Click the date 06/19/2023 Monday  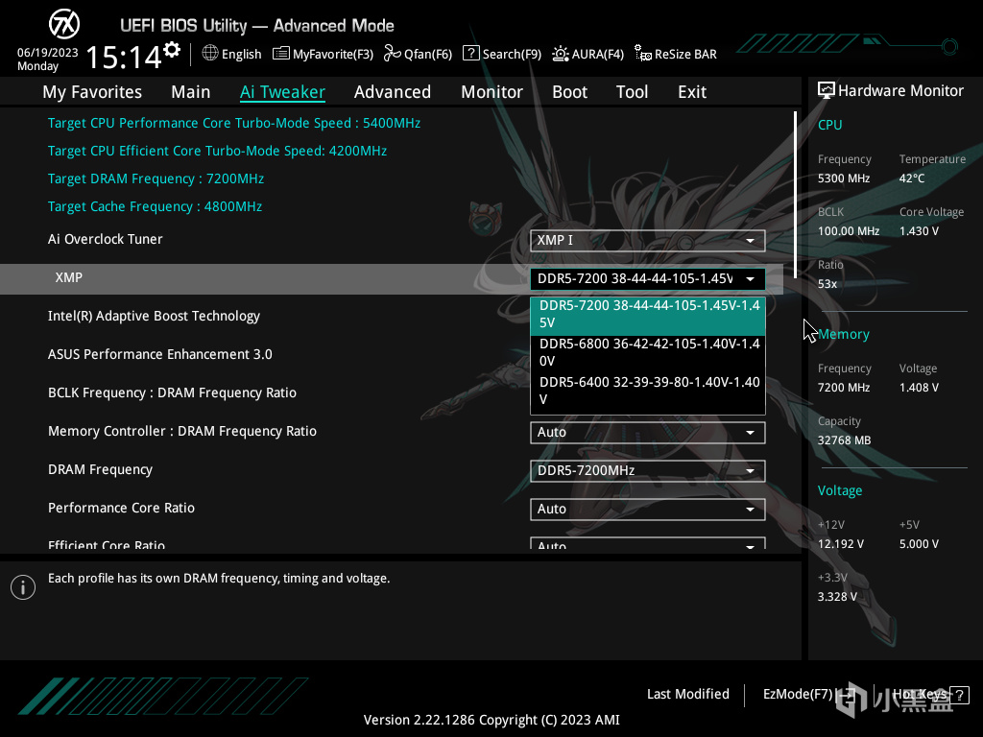tap(47, 59)
